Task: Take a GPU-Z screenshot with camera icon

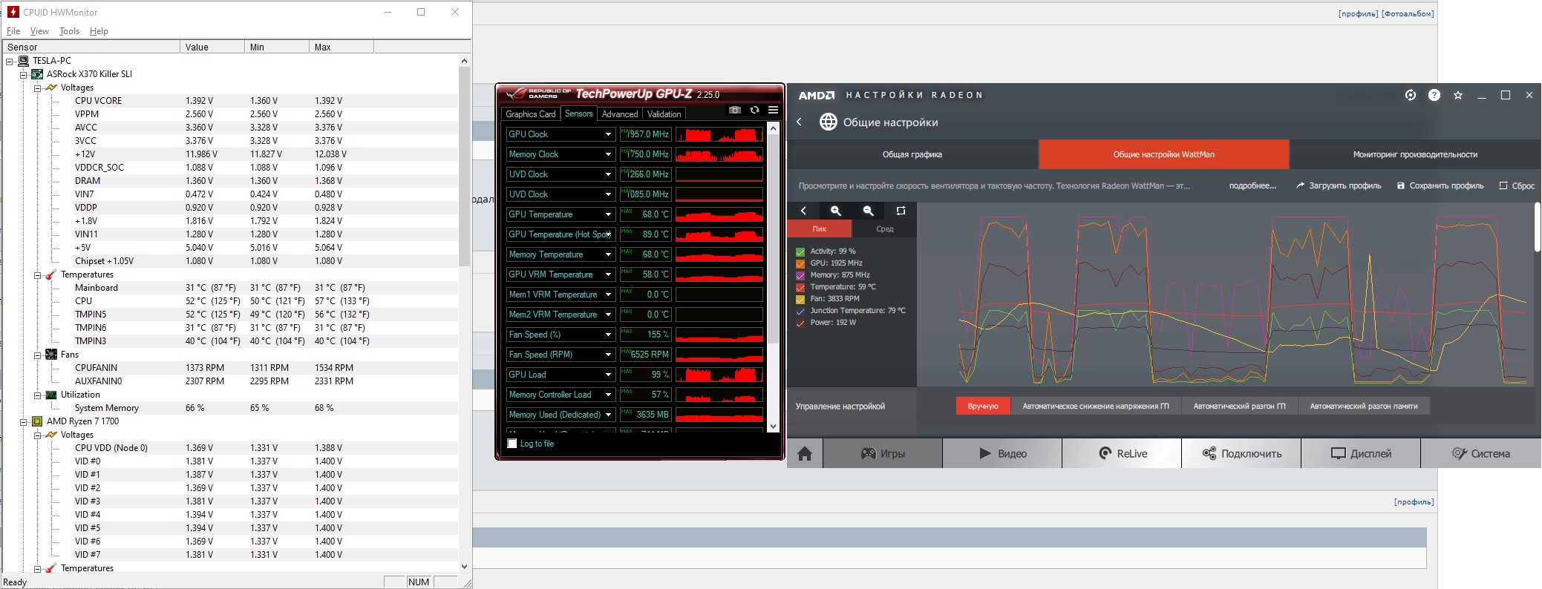Action: coord(734,110)
